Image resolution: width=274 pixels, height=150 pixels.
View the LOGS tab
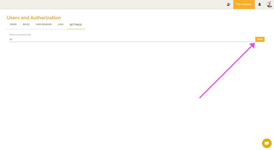coord(60,24)
